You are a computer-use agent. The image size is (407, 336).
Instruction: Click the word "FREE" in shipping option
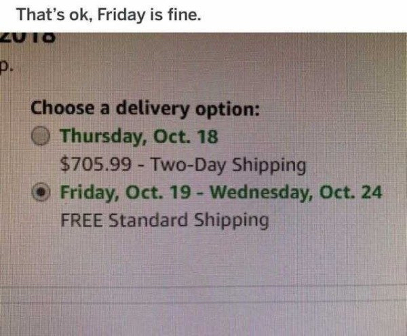[x=82, y=220]
